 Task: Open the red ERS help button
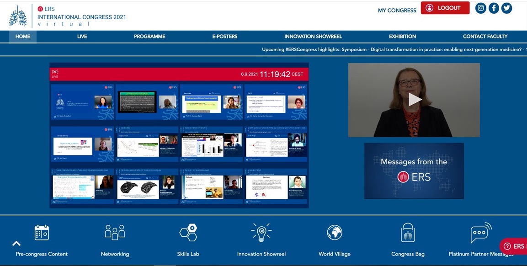point(514,246)
